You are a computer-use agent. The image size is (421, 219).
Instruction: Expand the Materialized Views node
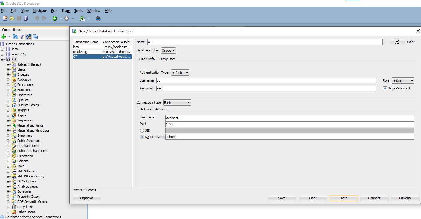(x=8, y=125)
